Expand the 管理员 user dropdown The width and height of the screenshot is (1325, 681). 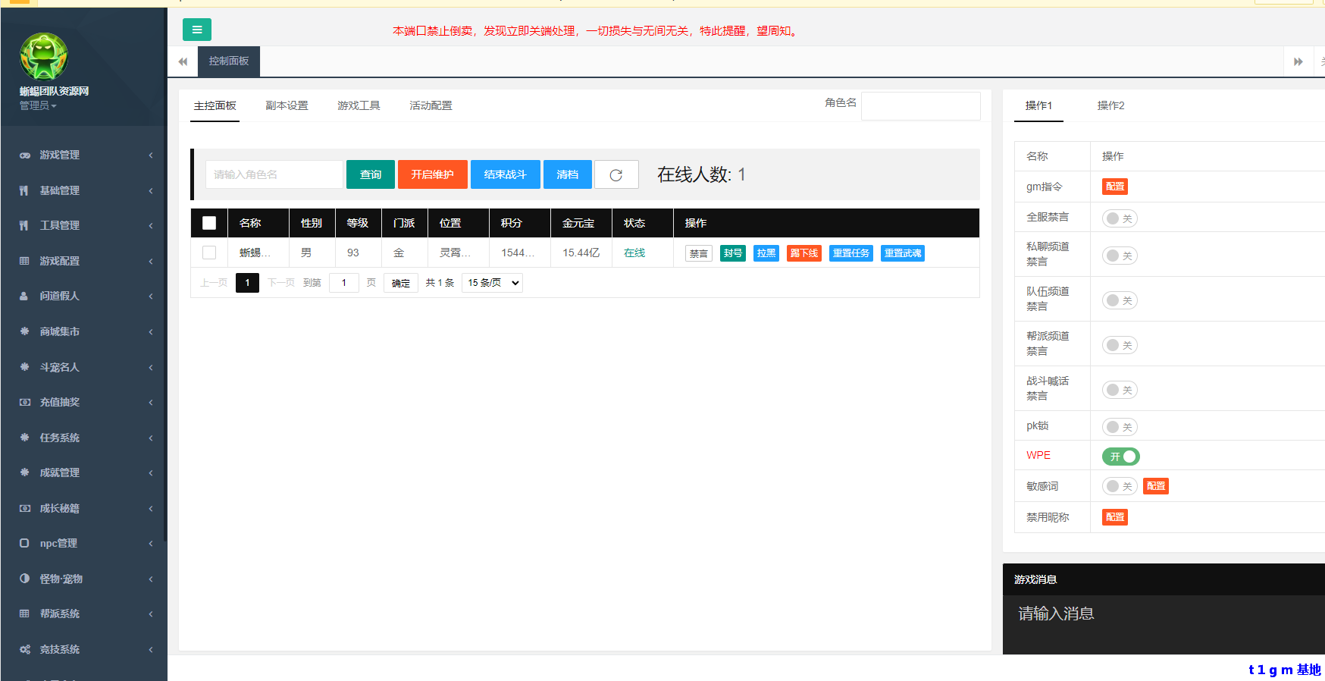click(38, 105)
